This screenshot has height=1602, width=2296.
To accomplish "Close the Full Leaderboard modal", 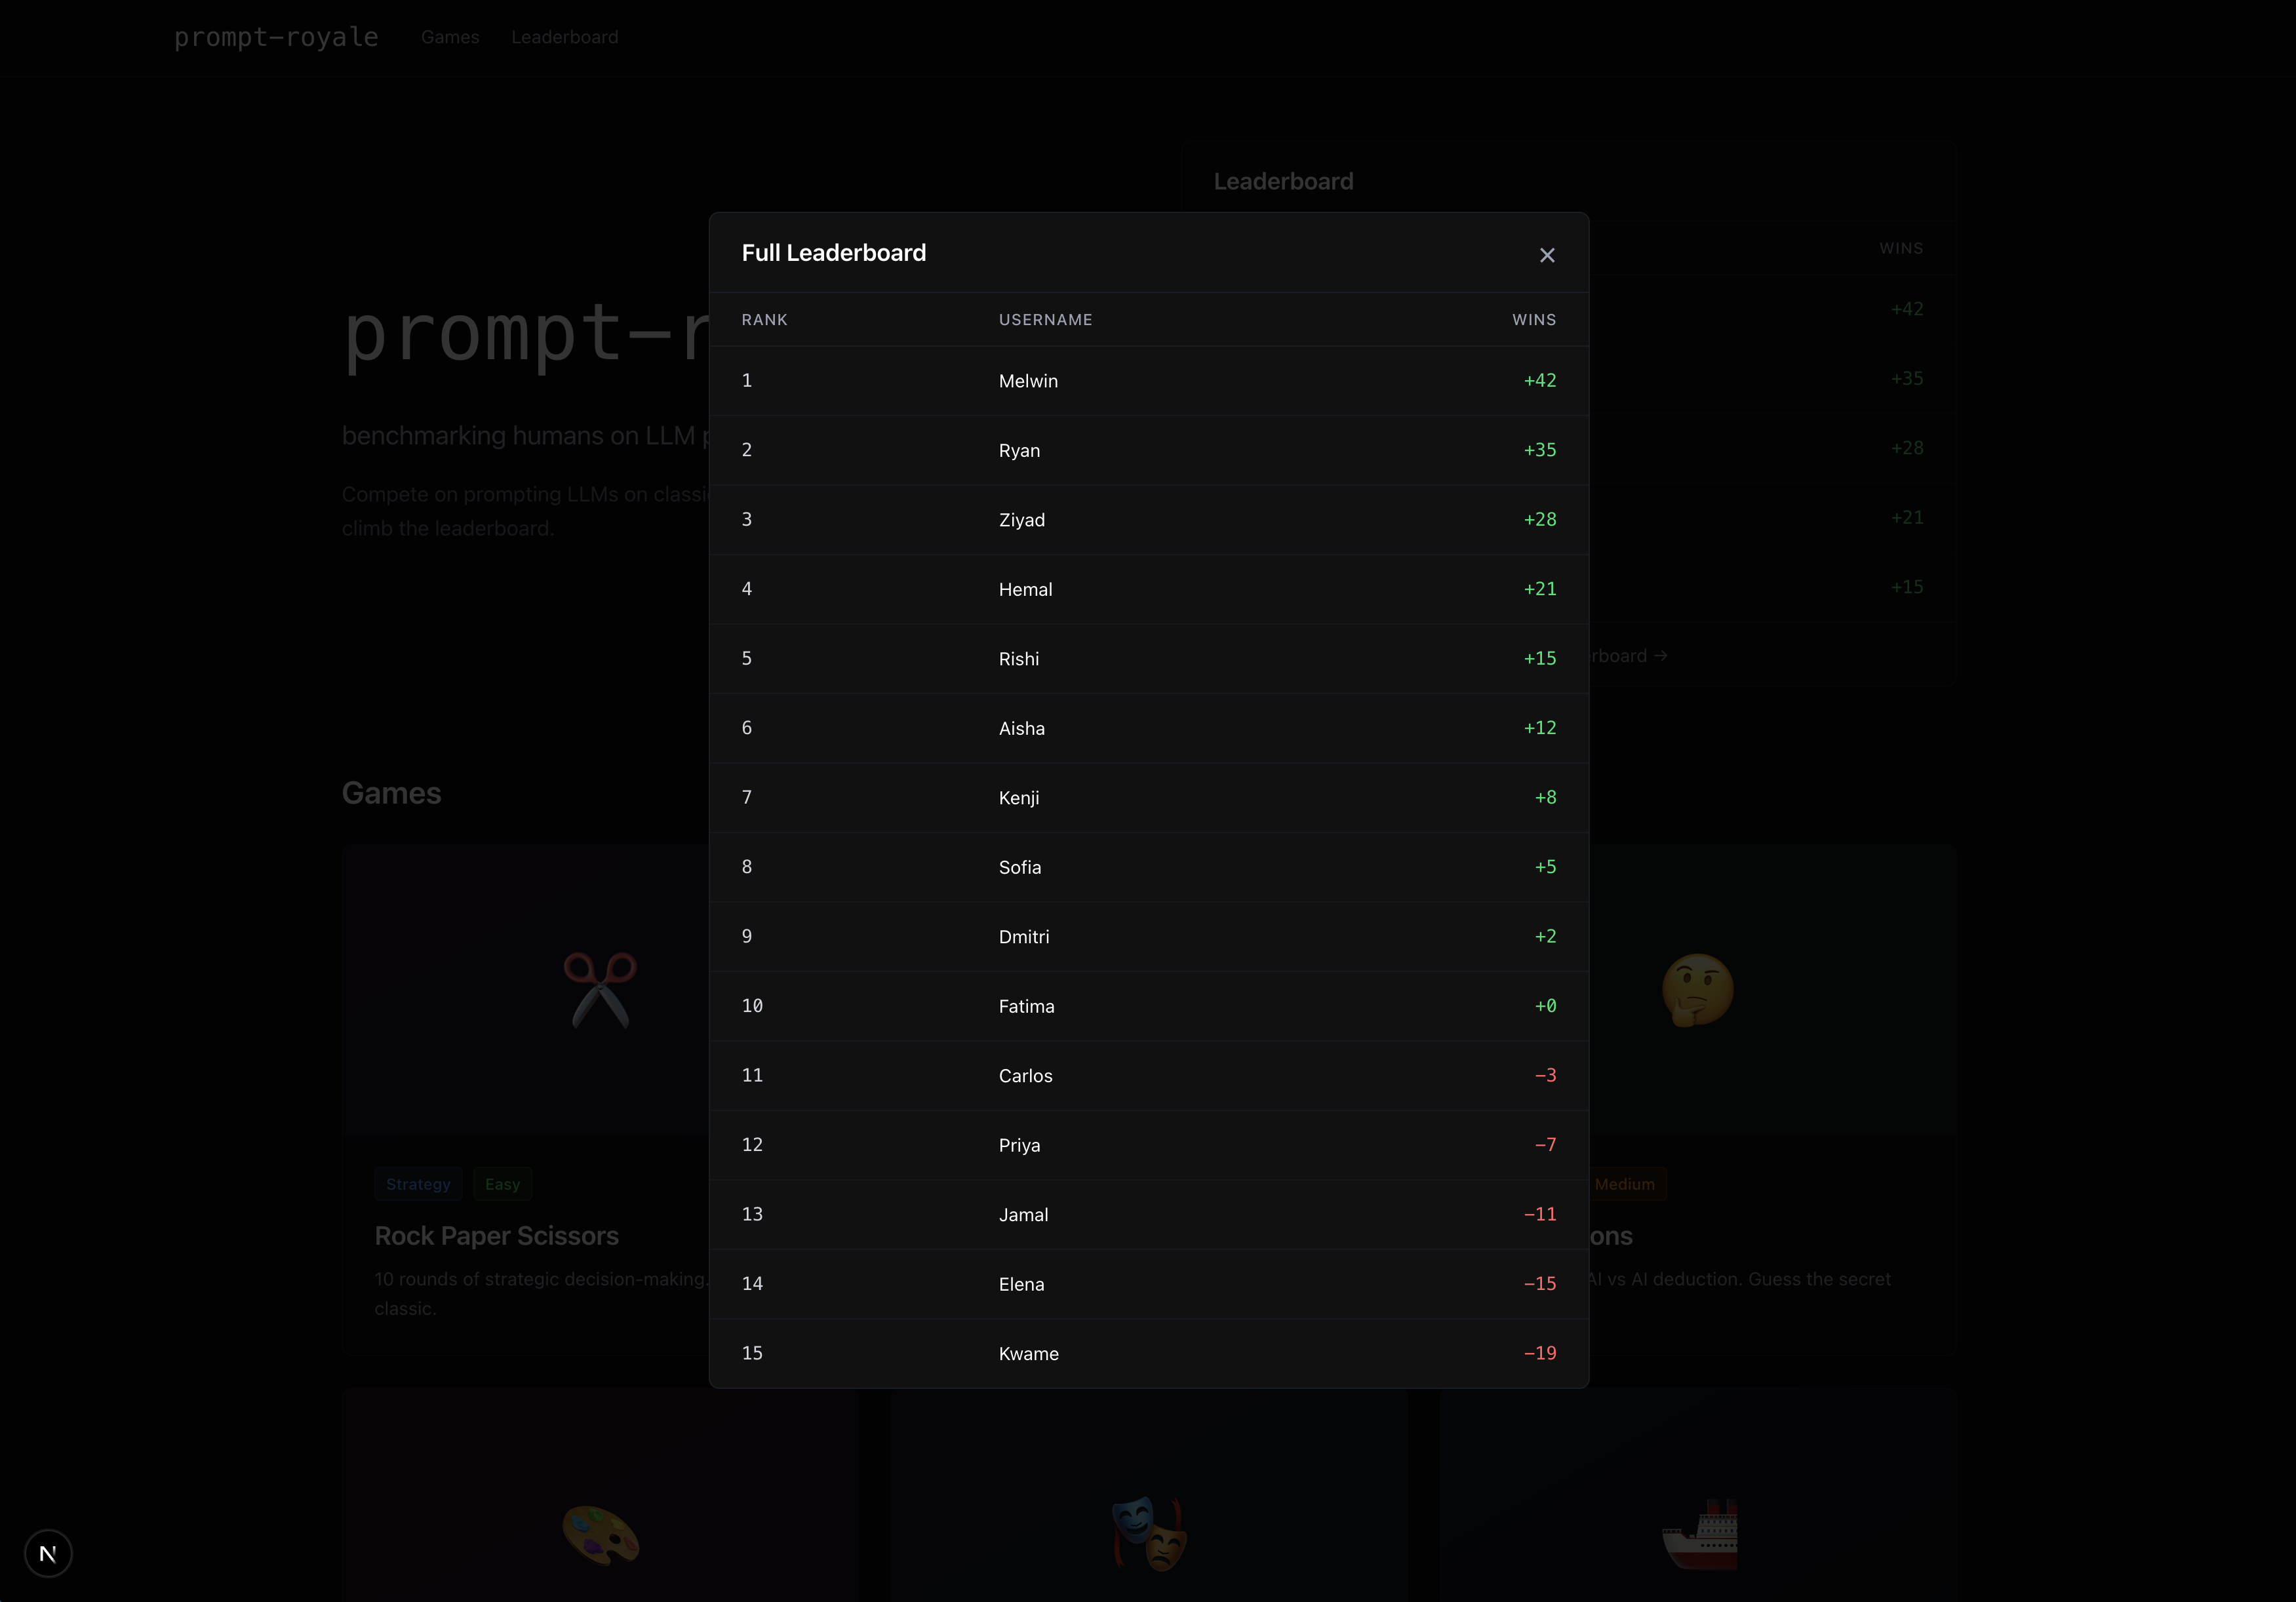I will [1546, 255].
